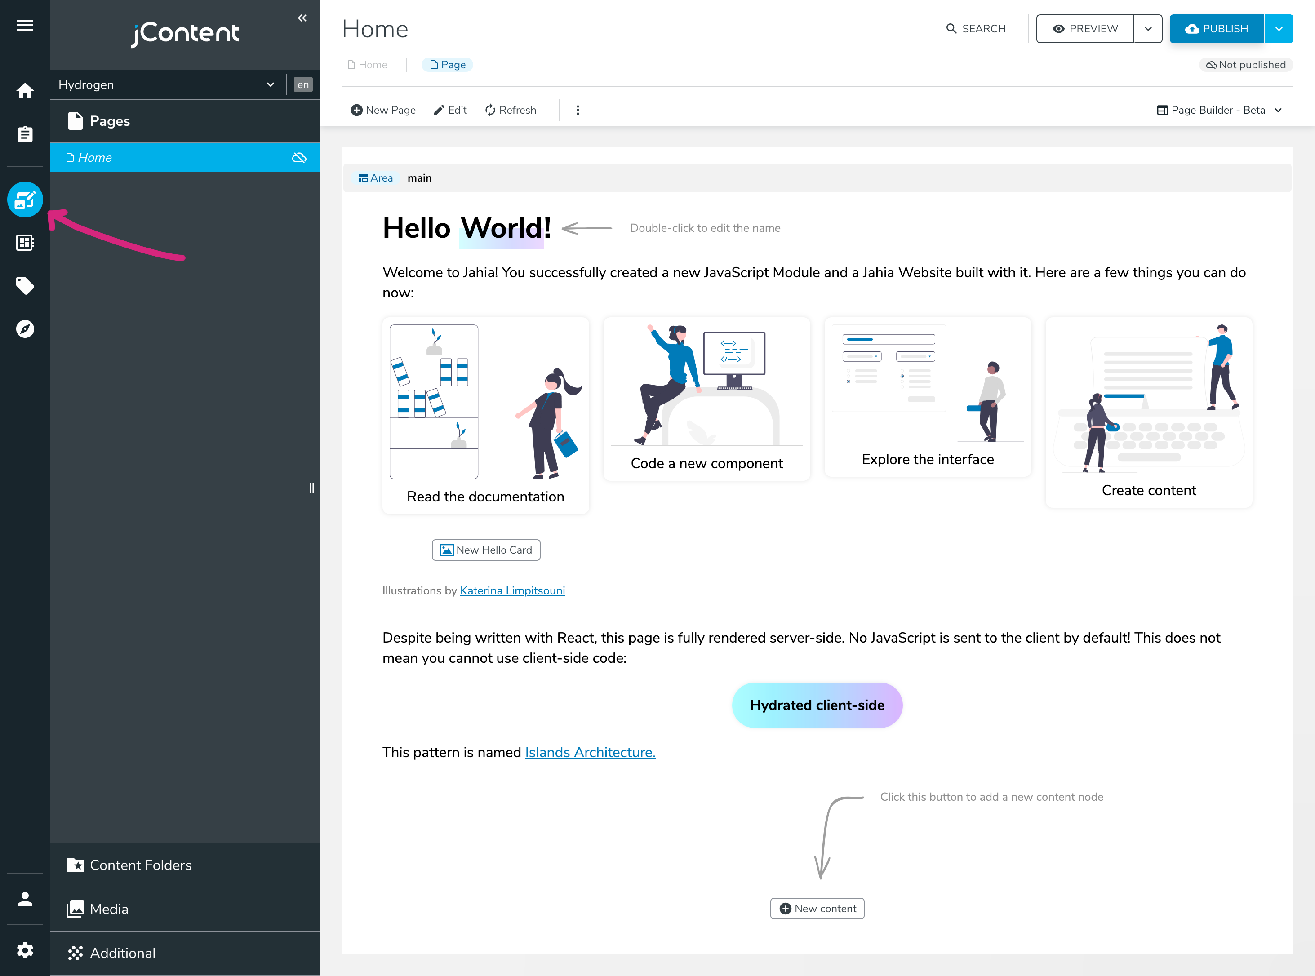This screenshot has width=1315, height=976.
Task: Click the compass explore icon
Action: (x=25, y=328)
